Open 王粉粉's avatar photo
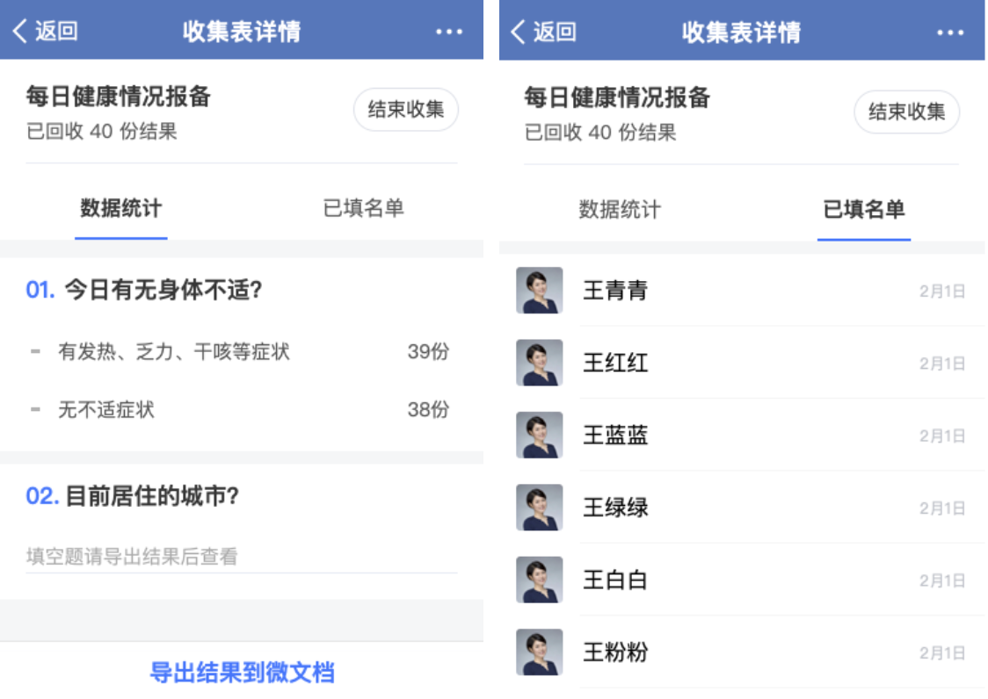The height and width of the screenshot is (699, 988). pyautogui.click(x=540, y=652)
